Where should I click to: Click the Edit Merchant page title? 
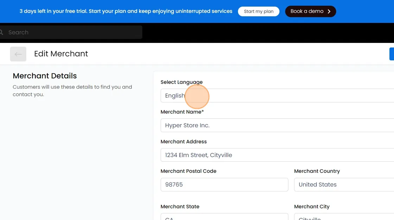click(x=61, y=54)
